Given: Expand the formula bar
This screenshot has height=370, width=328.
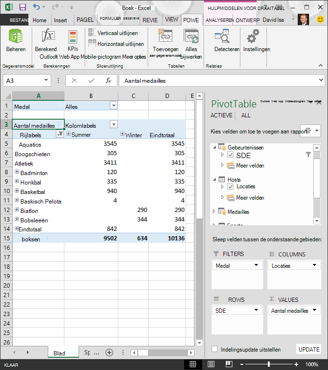Looking at the screenshot, I should coord(321,80).
